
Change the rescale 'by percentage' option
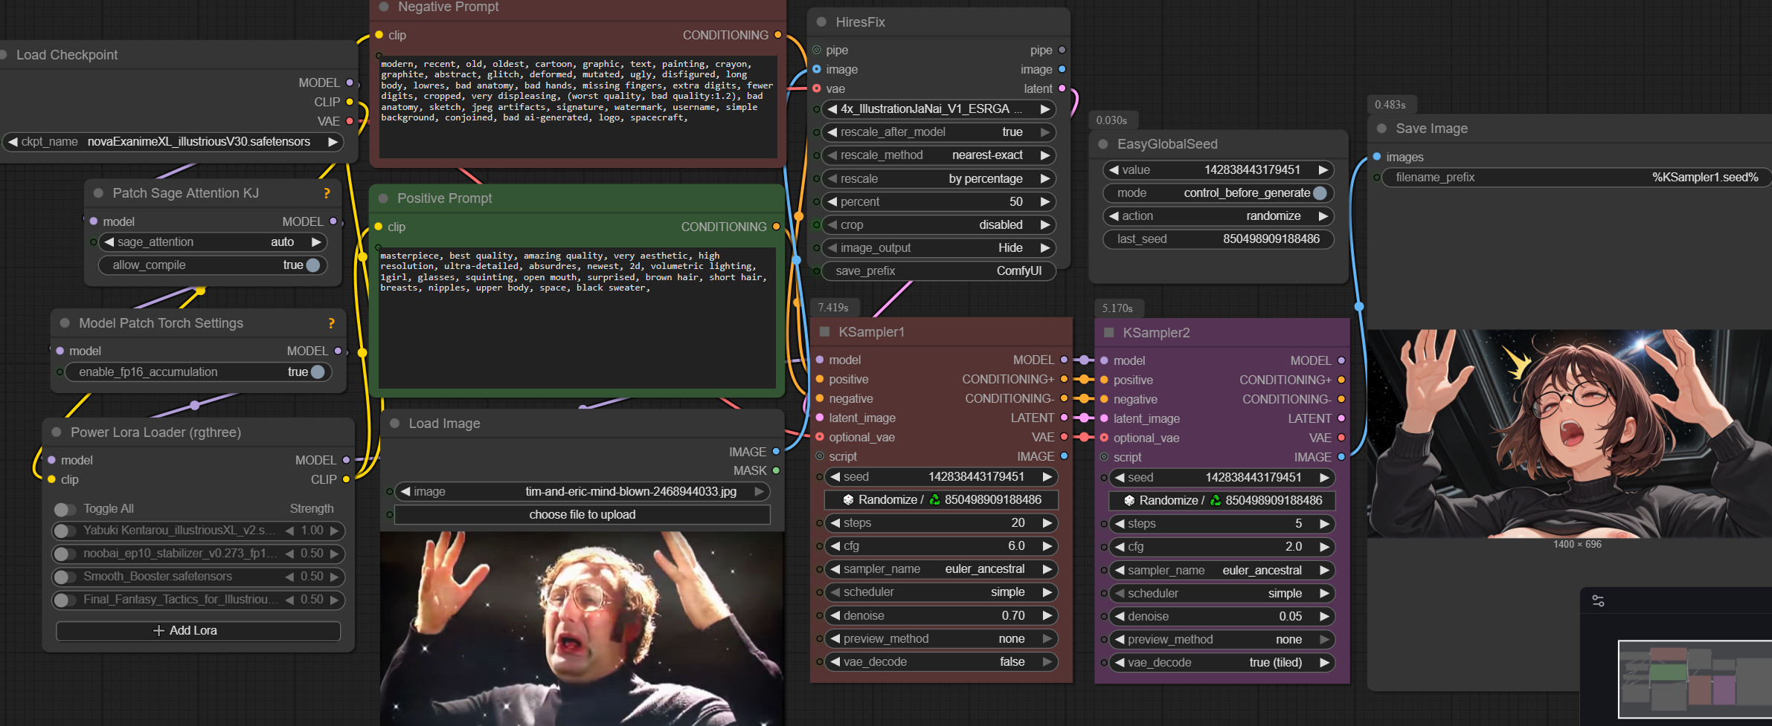(x=939, y=179)
